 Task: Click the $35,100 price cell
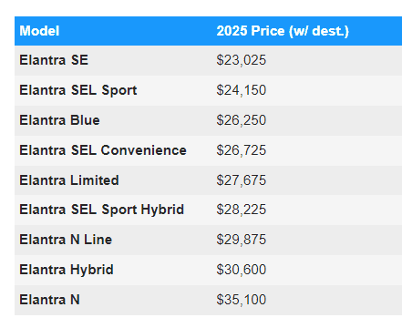click(242, 300)
